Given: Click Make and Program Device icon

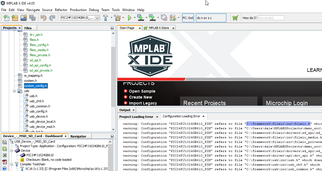Looking at the screenshot, I should [141, 18].
